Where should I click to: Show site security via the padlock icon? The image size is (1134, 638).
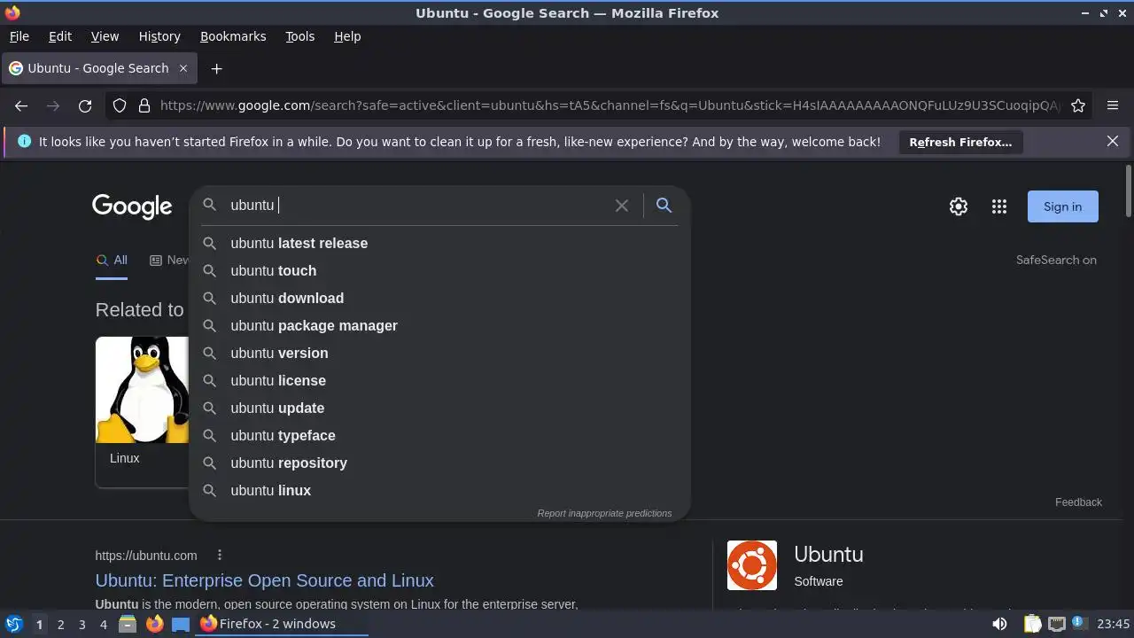(x=144, y=105)
